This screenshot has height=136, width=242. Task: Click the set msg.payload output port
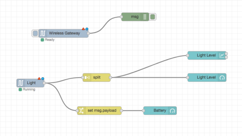click(121, 110)
